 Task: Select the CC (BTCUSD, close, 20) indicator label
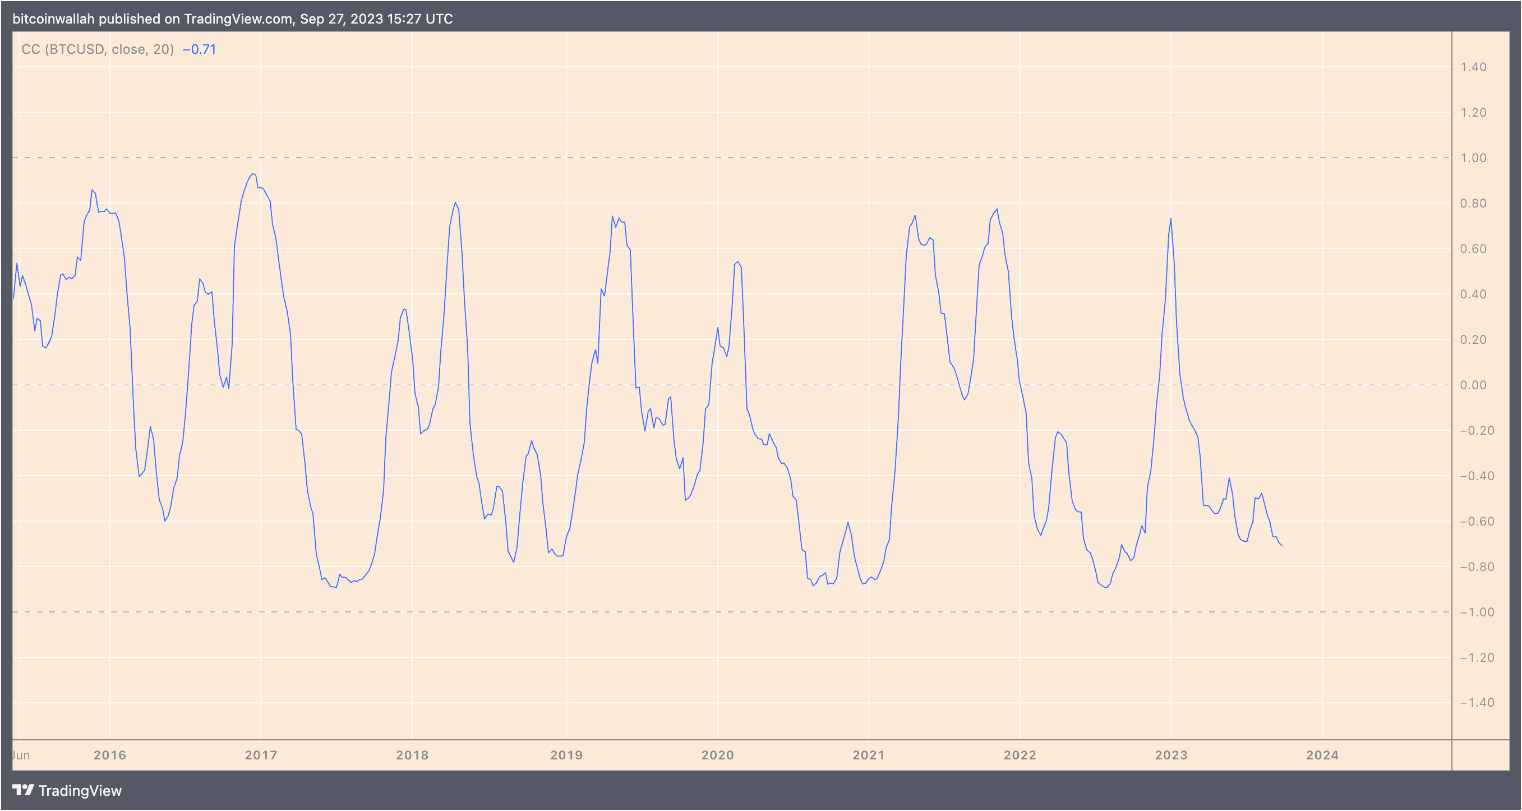(x=98, y=49)
